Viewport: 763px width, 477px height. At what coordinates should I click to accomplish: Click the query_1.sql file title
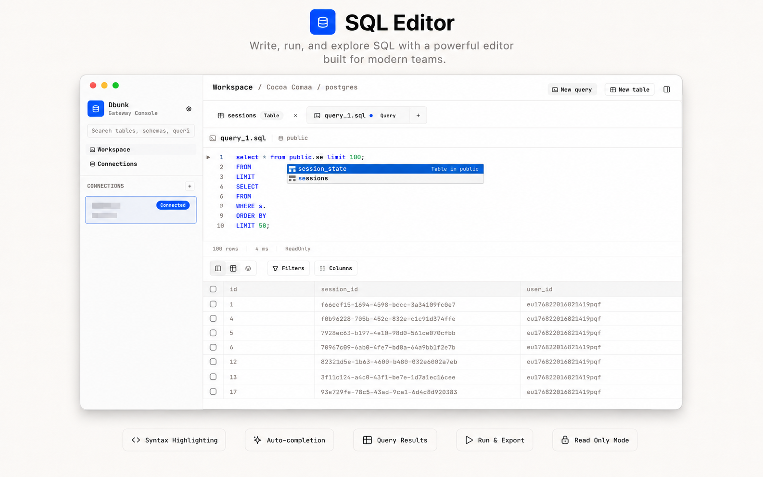pyautogui.click(x=243, y=138)
